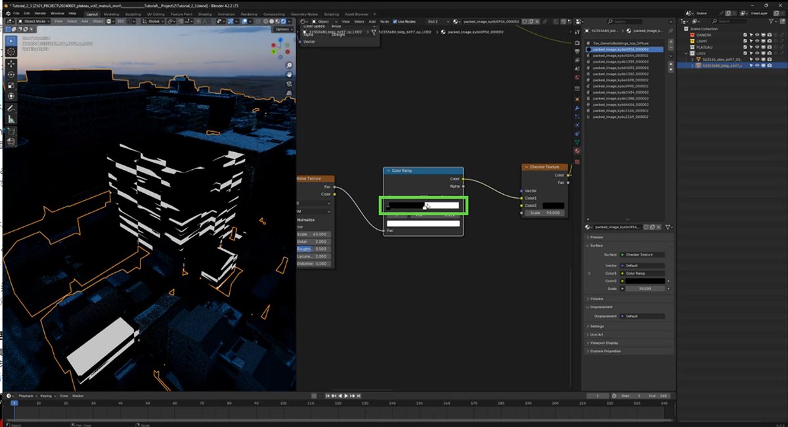The image size is (788, 427).
Task: Select the Cursor tool in viewport toolbar
Action: pyautogui.click(x=11, y=52)
